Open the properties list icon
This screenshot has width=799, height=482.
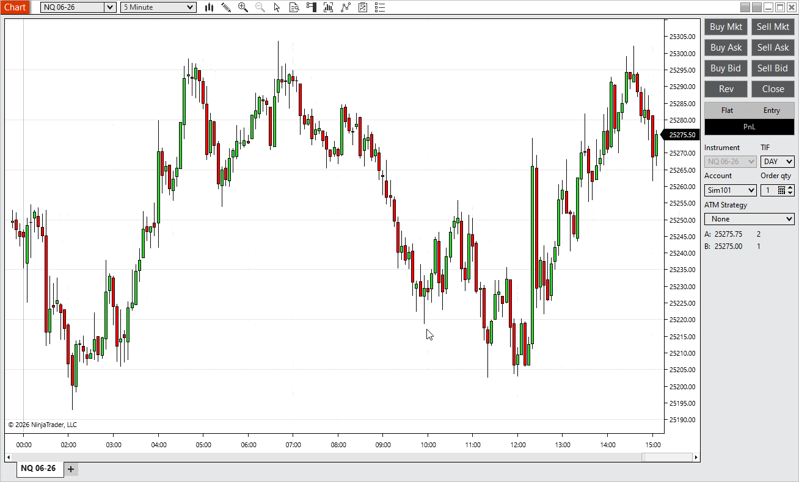click(x=380, y=7)
